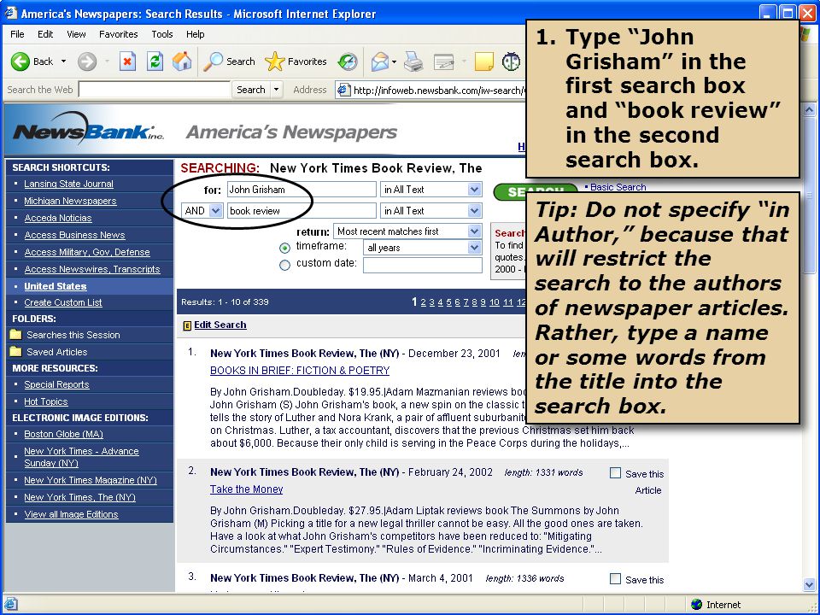
Task: Open 'Most recent matches first' dropdown
Action: pyautogui.click(x=474, y=231)
